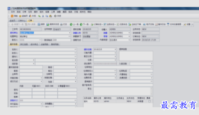This screenshot has height=115, width=199.
Task: Open 订舱代理 dropdown
Action: (x=115, y=53)
